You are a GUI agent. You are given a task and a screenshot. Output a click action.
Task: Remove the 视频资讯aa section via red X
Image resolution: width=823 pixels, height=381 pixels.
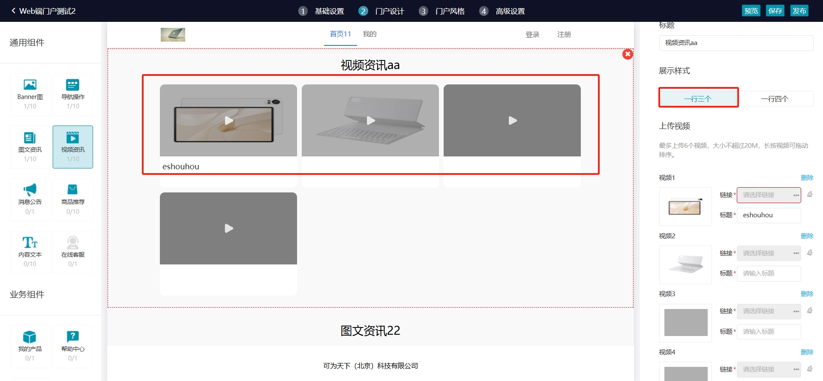[628, 54]
